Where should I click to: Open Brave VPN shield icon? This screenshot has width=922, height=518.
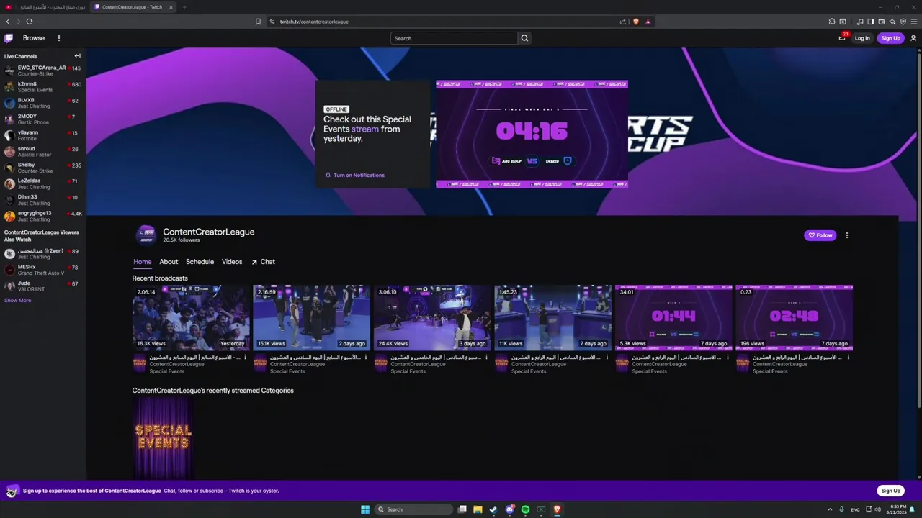[903, 22]
